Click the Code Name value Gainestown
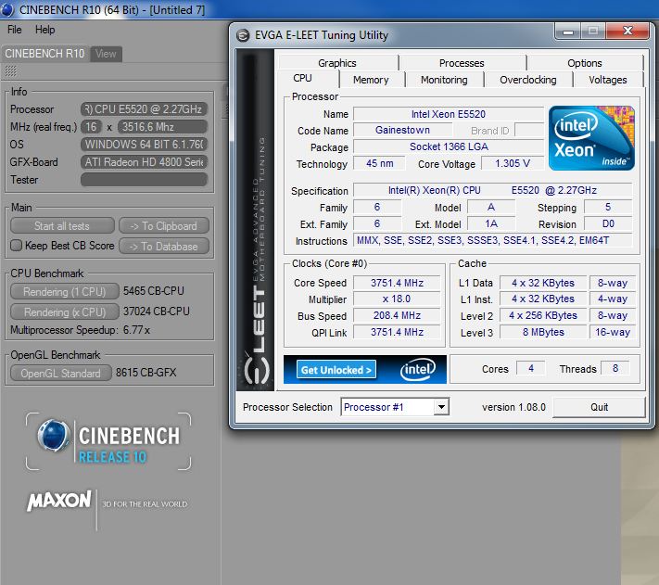659x585 pixels. coord(402,131)
